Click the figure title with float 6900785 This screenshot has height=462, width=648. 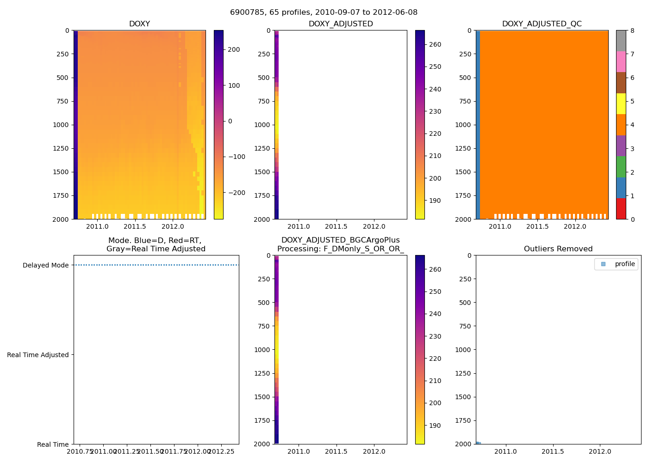pos(324,12)
